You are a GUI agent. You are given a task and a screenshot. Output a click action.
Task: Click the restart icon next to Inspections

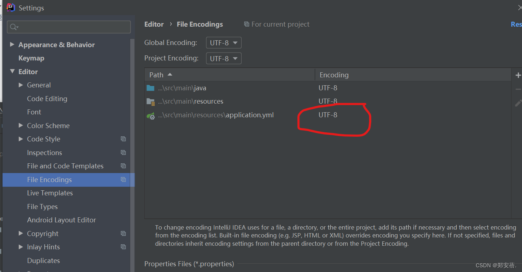pos(123,152)
